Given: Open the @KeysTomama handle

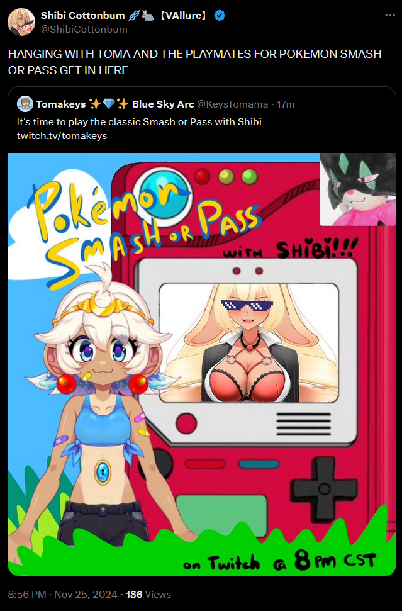Looking at the screenshot, I should [x=232, y=104].
